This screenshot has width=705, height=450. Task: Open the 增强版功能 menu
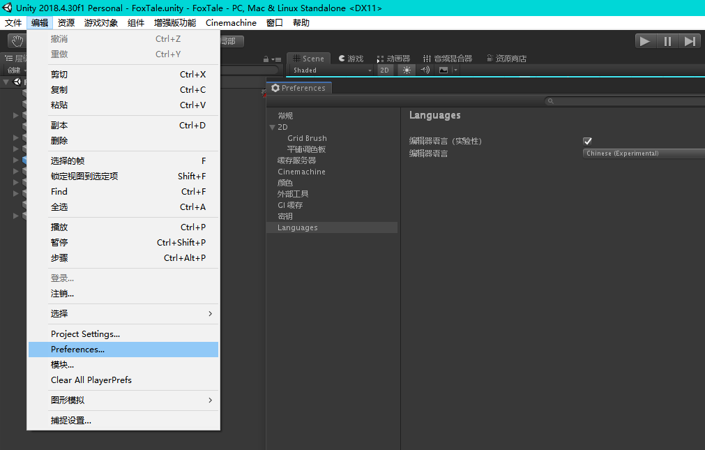[175, 23]
